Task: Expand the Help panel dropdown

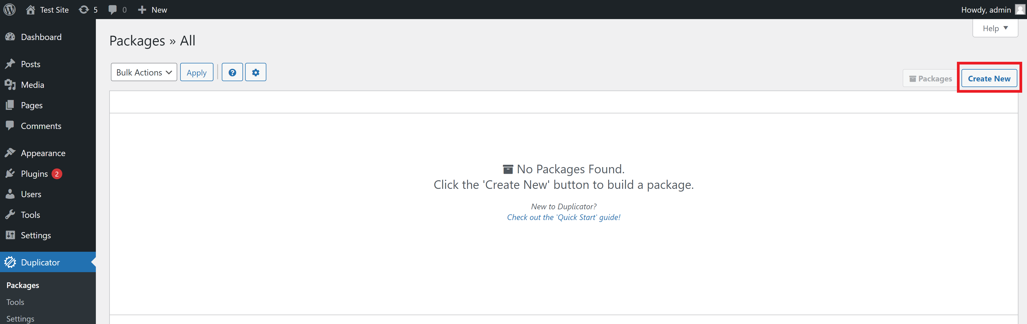Action: [995, 28]
